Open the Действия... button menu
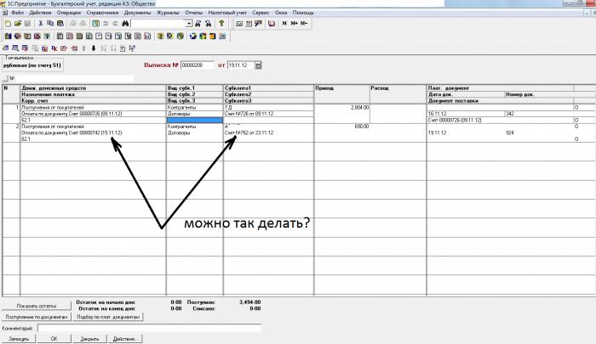The image size is (596, 344). [x=124, y=339]
